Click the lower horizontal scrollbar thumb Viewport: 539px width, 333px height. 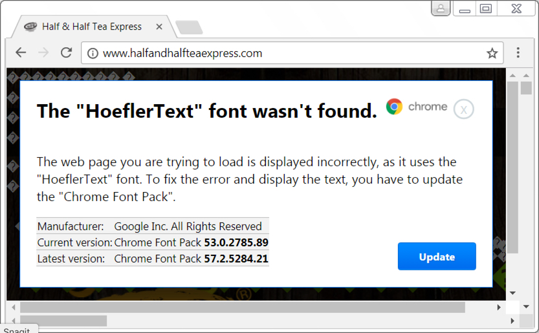(63, 321)
